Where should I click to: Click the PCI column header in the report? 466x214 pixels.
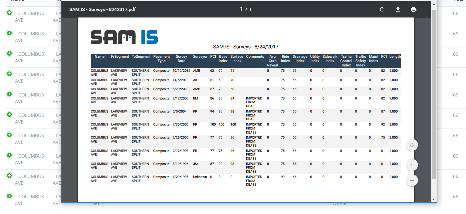(213, 57)
